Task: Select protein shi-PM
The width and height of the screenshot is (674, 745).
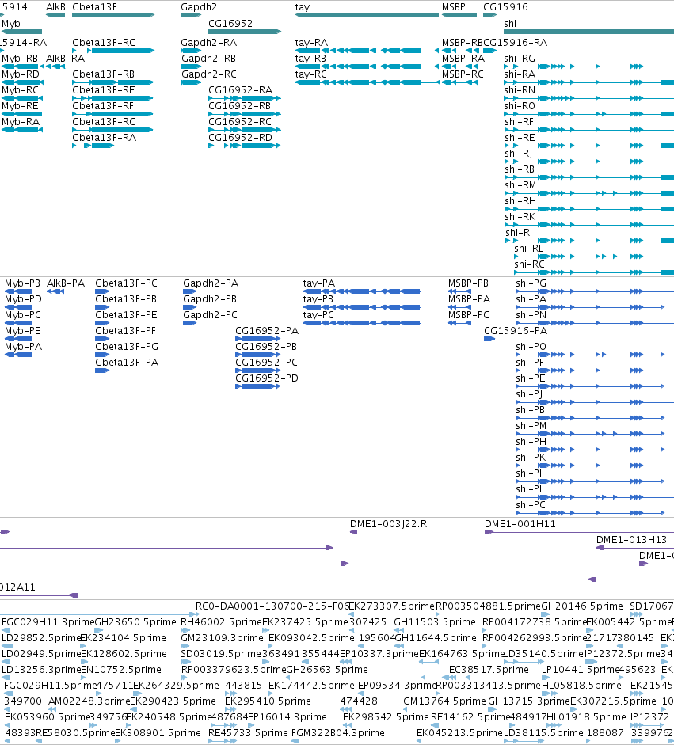Action: click(x=590, y=434)
